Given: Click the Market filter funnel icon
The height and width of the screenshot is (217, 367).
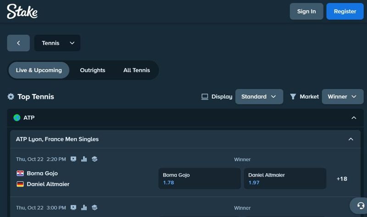Looking at the screenshot, I should [x=293, y=97].
